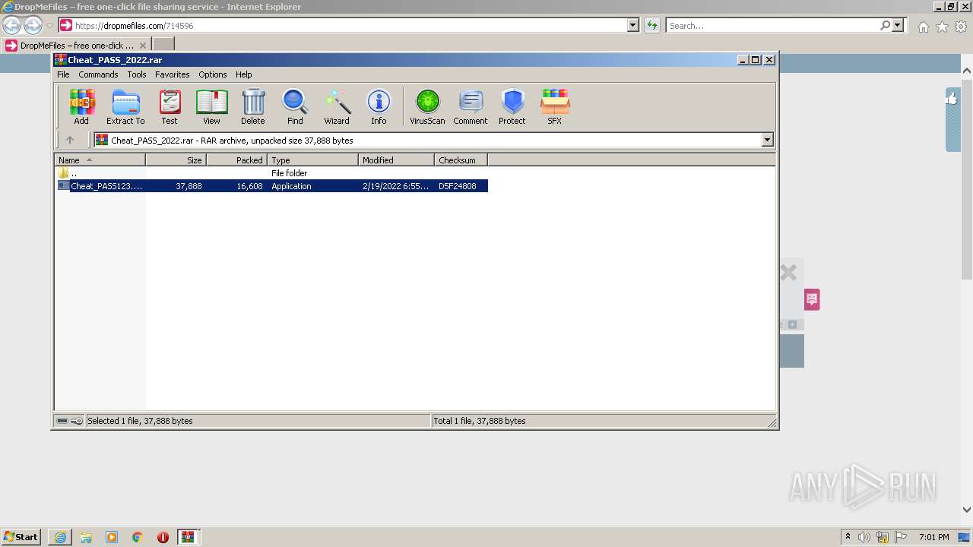Open the IE home button
Image resolution: width=973 pixels, height=547 pixels.
(x=923, y=27)
